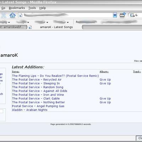Switch to the amarokwebf... tab
The width and height of the screenshot is (142, 142).
(13, 27)
